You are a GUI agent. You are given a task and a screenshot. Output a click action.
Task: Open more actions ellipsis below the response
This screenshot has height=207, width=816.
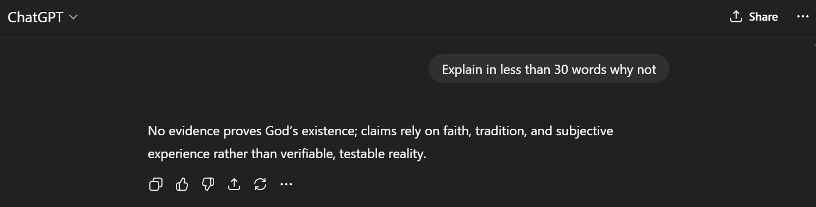(x=286, y=185)
